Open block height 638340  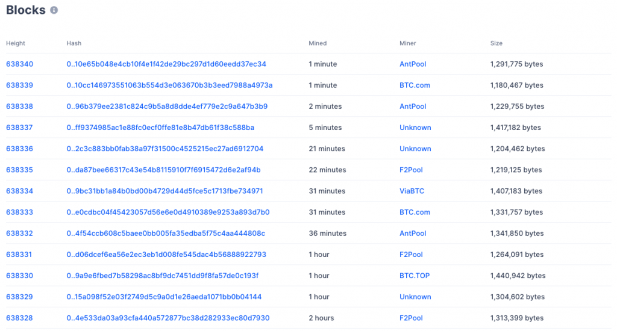20,64
